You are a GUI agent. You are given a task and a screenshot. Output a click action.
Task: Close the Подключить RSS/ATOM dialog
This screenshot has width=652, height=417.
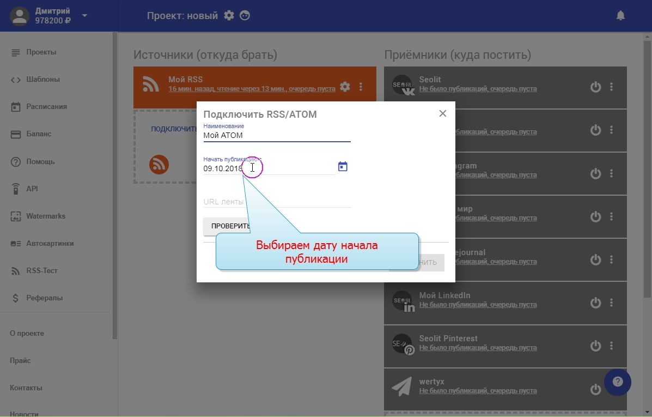(x=443, y=113)
